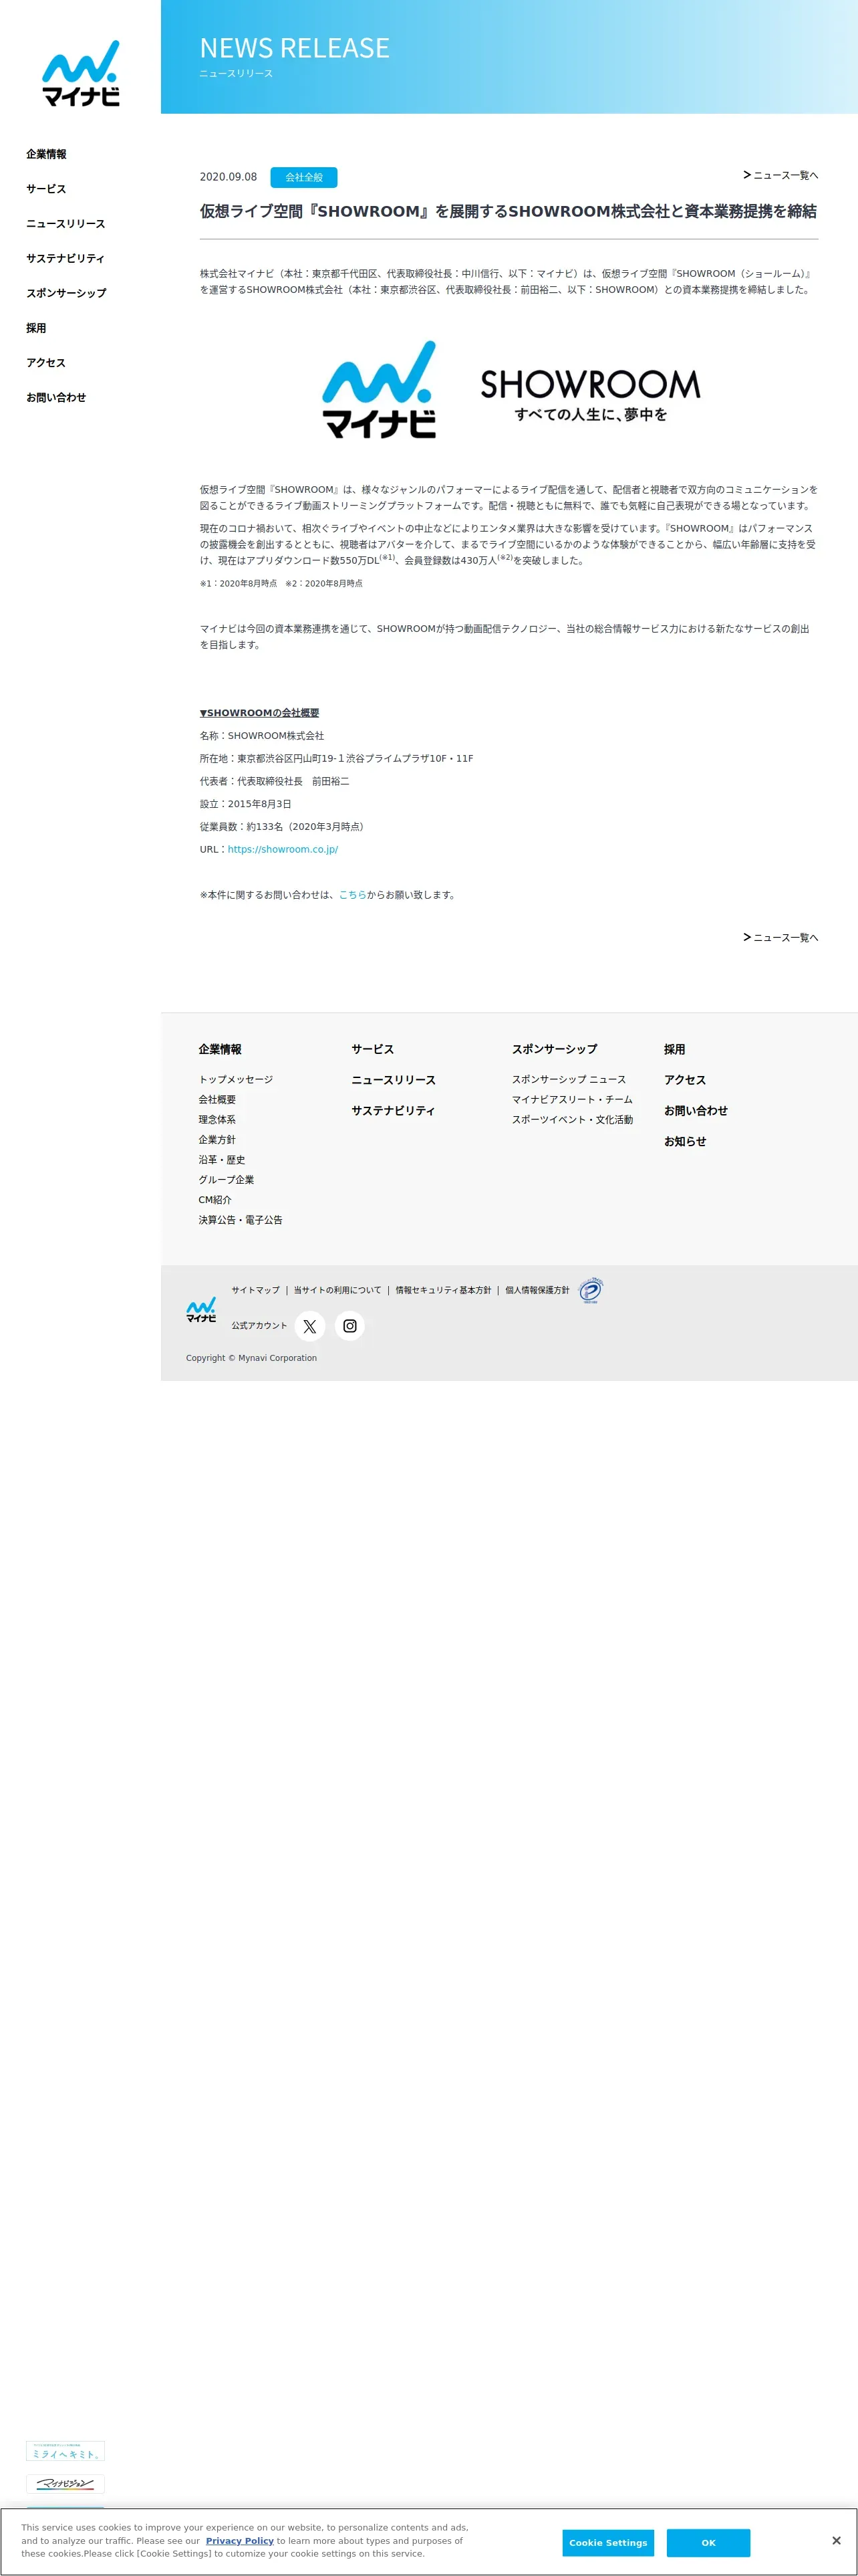The width and height of the screenshot is (858, 2576).
Task: Click the 会社全般 category tag
Action: coord(303,177)
